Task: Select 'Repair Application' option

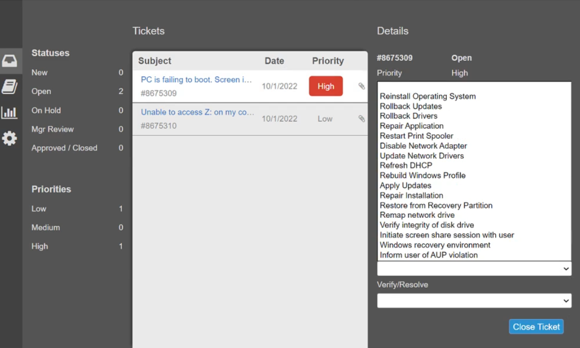Action: pos(474,126)
